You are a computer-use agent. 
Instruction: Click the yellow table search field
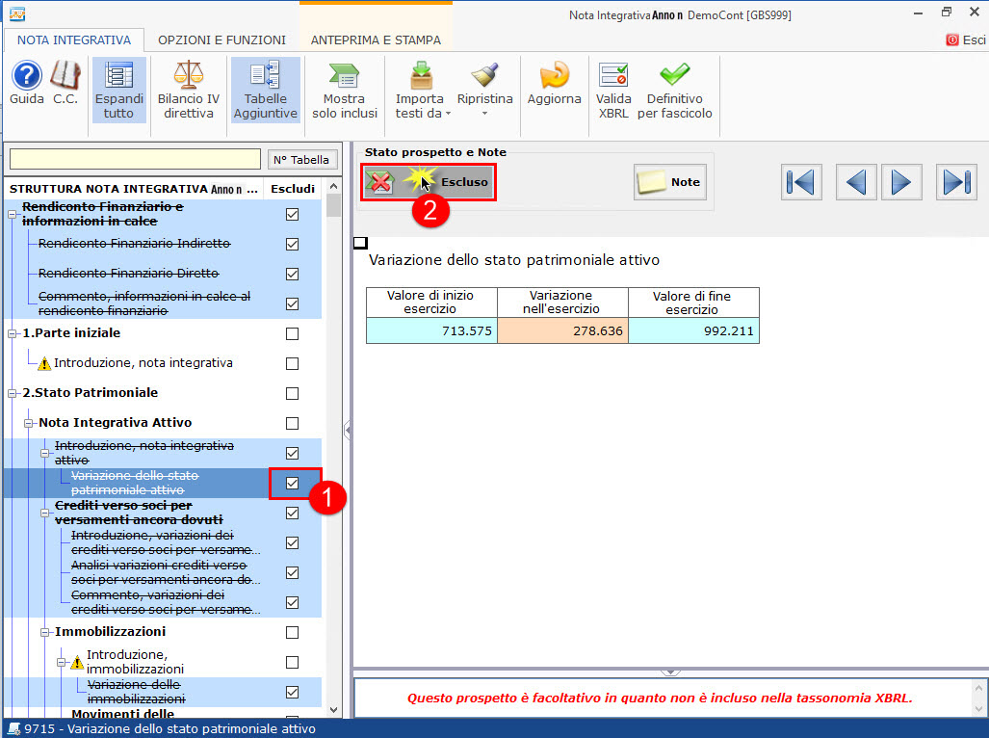click(135, 160)
